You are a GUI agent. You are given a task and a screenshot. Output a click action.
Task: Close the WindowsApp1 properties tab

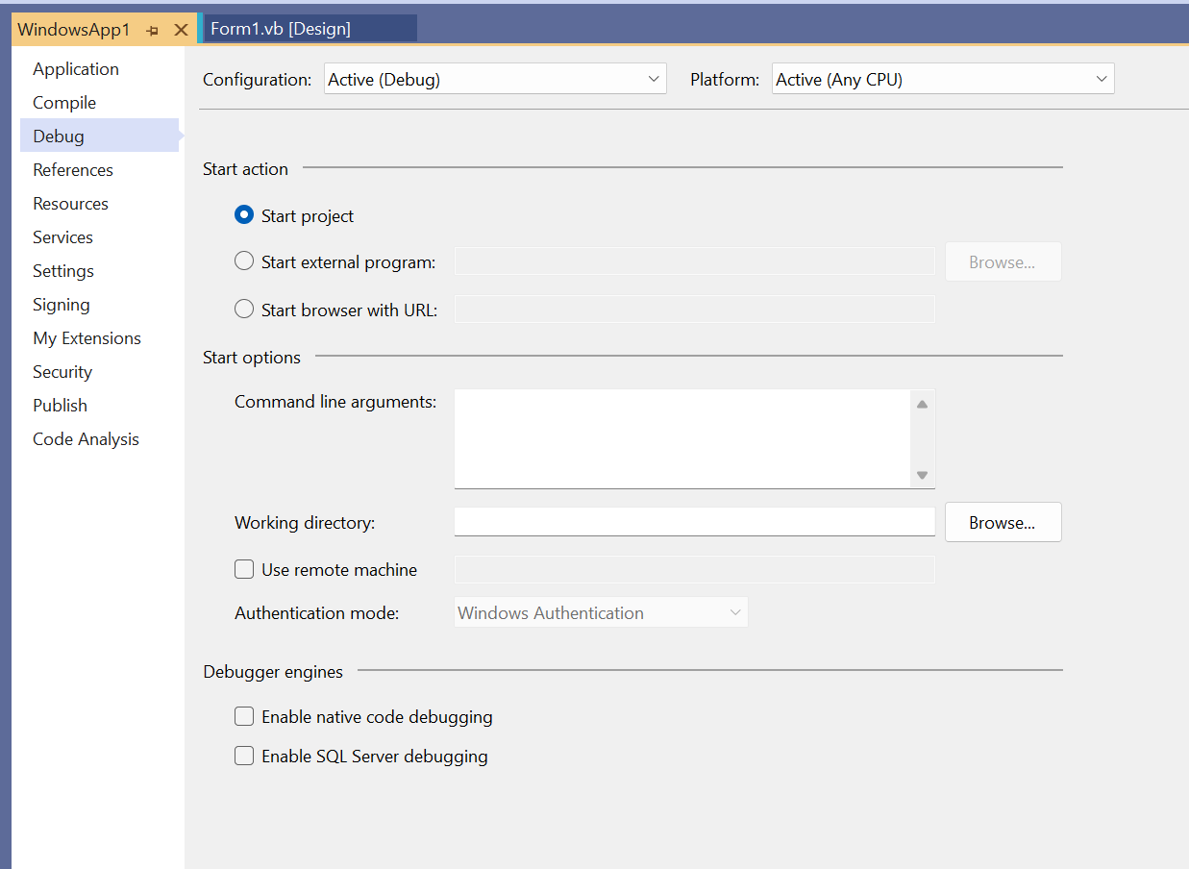pyautogui.click(x=182, y=30)
